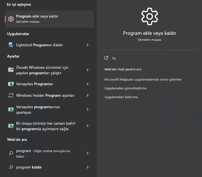The image size is (202, 177).
Task: Open the Uygulamaları kaldırma help link
Action: tap(121, 97)
